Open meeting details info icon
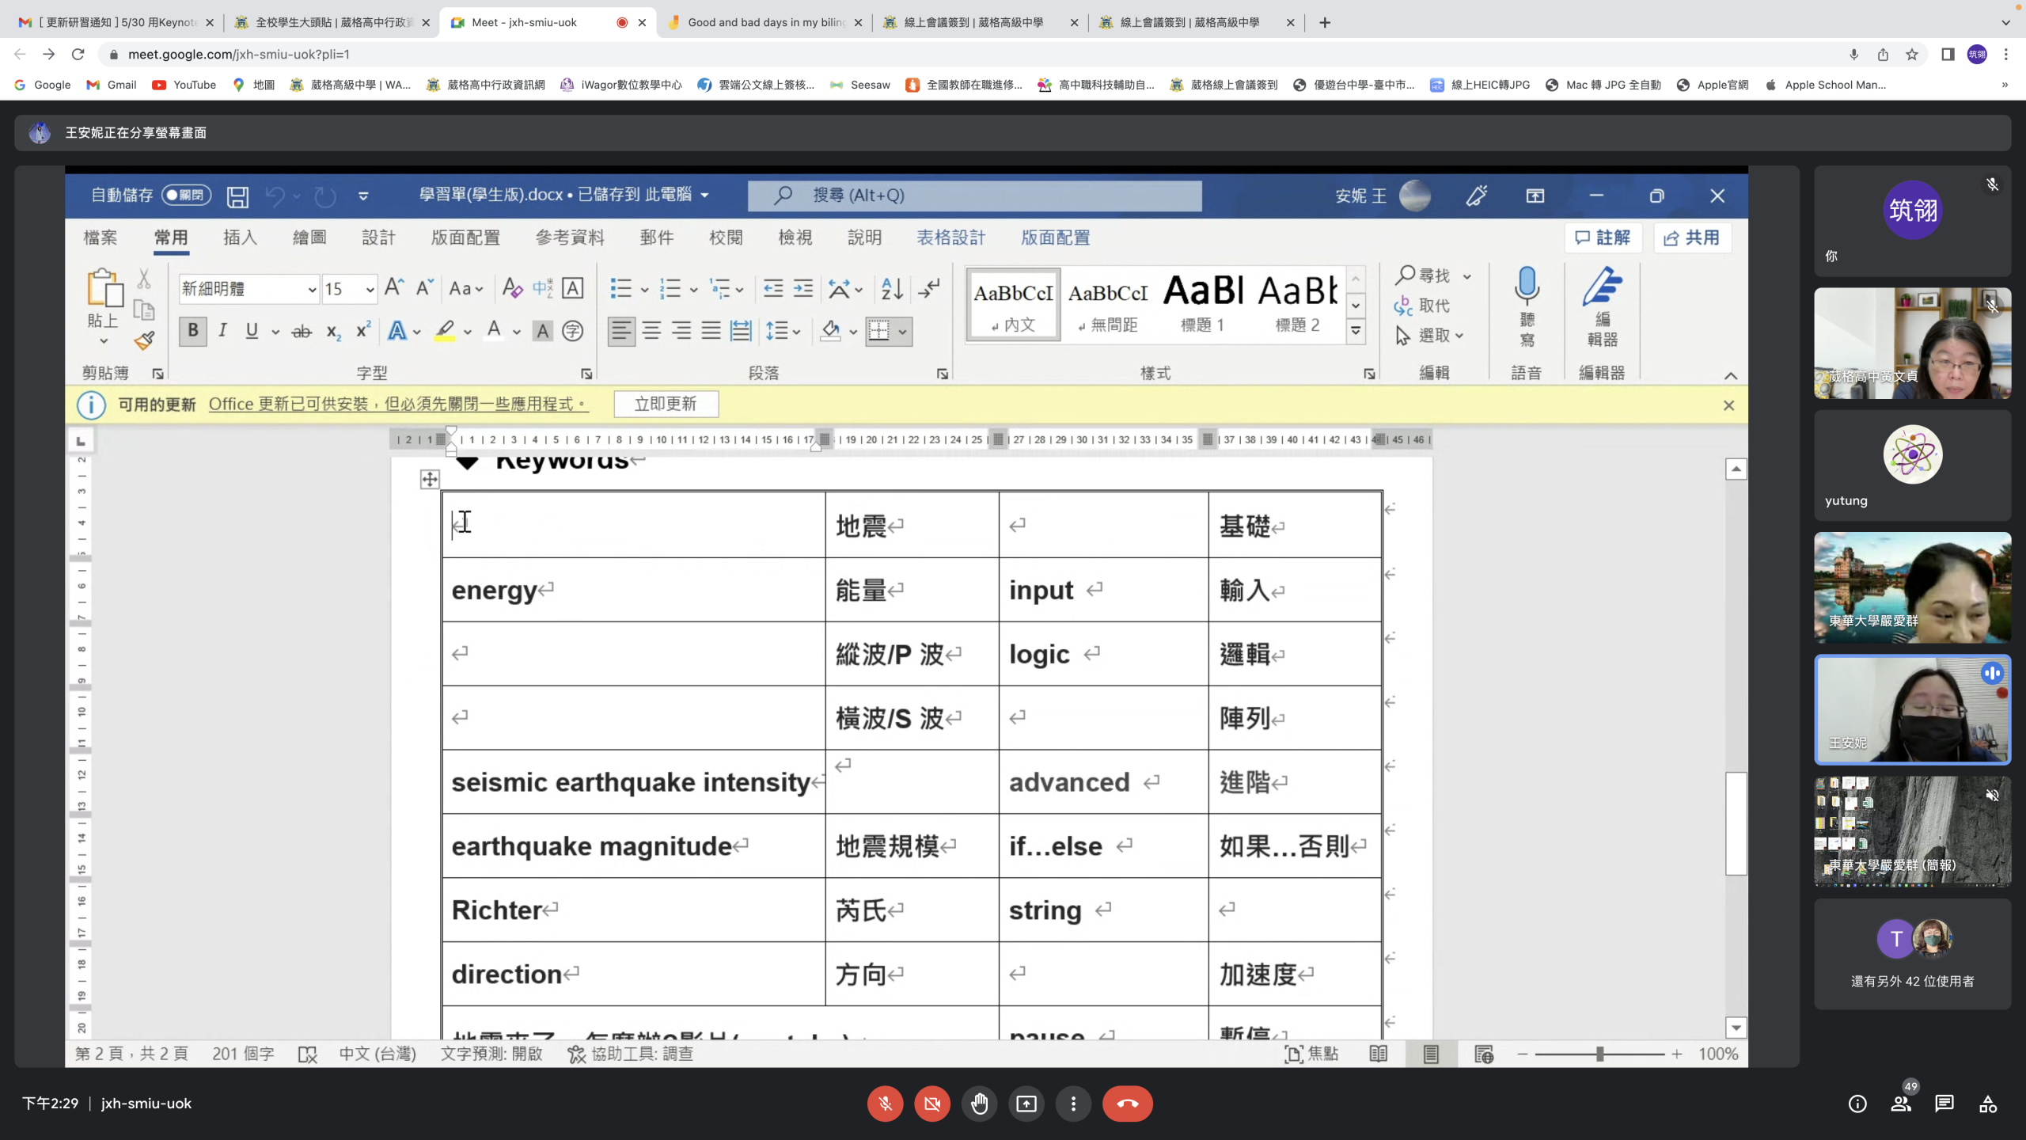This screenshot has width=2026, height=1140. pyautogui.click(x=1857, y=1104)
